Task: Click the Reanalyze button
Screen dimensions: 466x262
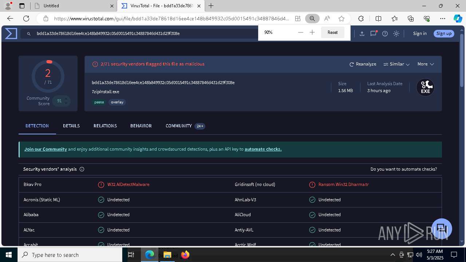Action: pos(363,64)
